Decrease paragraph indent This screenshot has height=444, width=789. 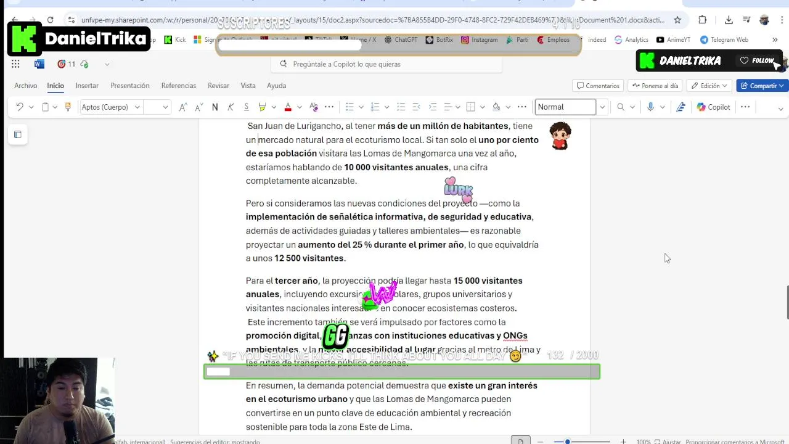[x=416, y=107]
